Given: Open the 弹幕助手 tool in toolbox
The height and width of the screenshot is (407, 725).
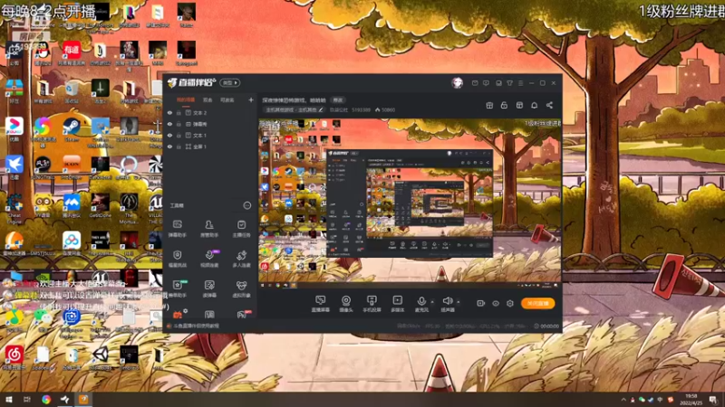Looking at the screenshot, I should pos(177,229).
